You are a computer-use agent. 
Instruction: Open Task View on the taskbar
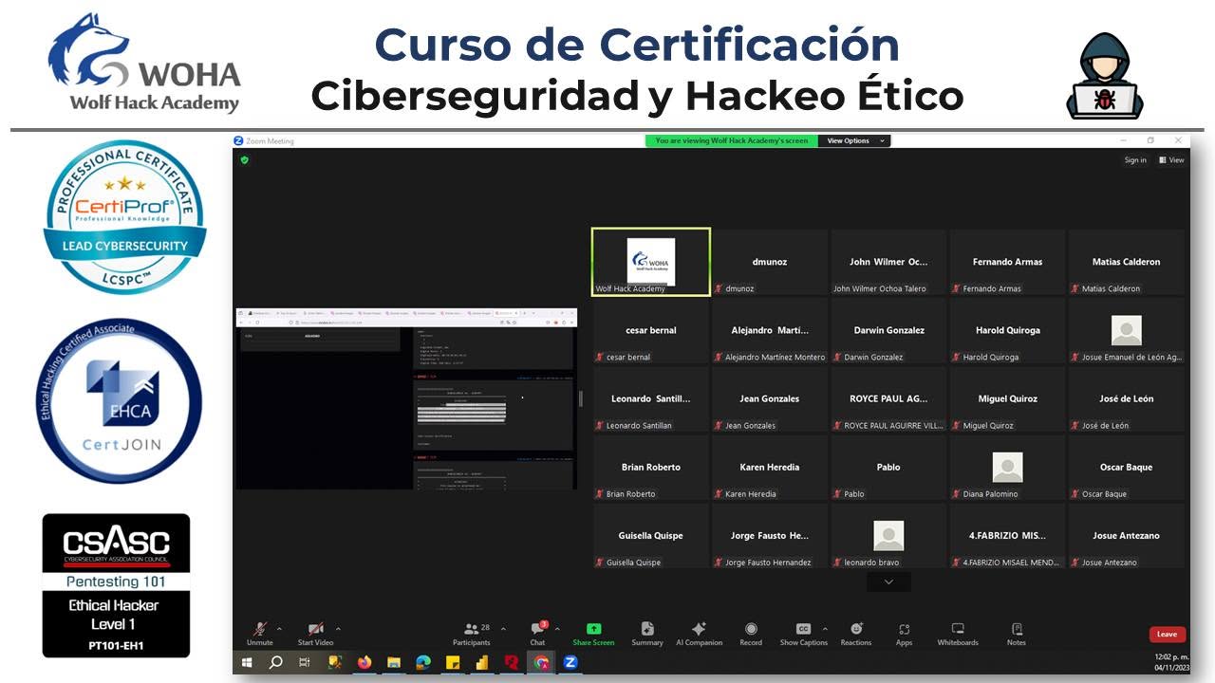(306, 662)
